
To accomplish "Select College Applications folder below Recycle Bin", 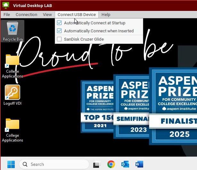I will [12, 61].
